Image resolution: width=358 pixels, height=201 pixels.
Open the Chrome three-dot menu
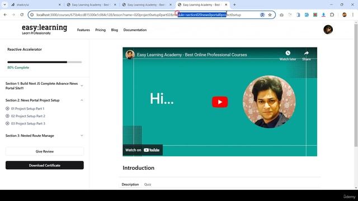tap(353, 15)
